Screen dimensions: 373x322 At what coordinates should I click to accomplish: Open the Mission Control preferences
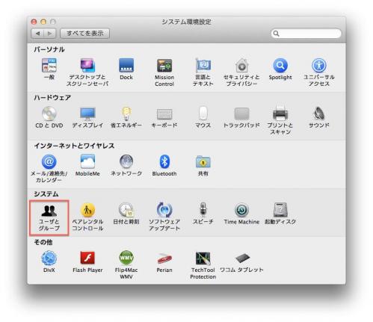[x=164, y=72]
